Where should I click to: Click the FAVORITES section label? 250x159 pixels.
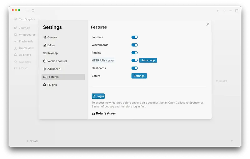(x=25, y=62)
